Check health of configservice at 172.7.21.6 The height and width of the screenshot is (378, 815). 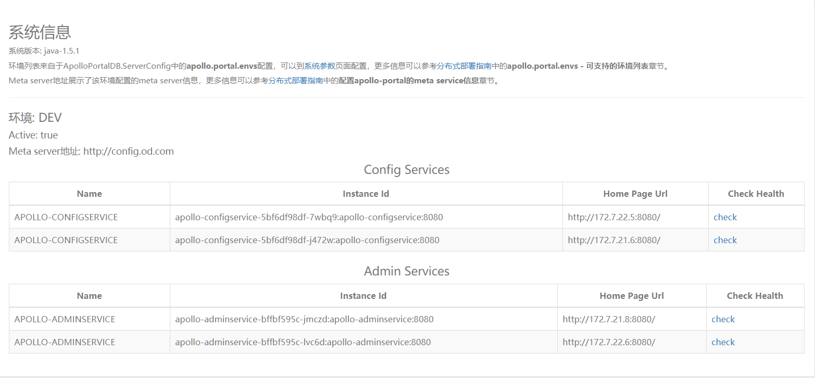coord(725,240)
